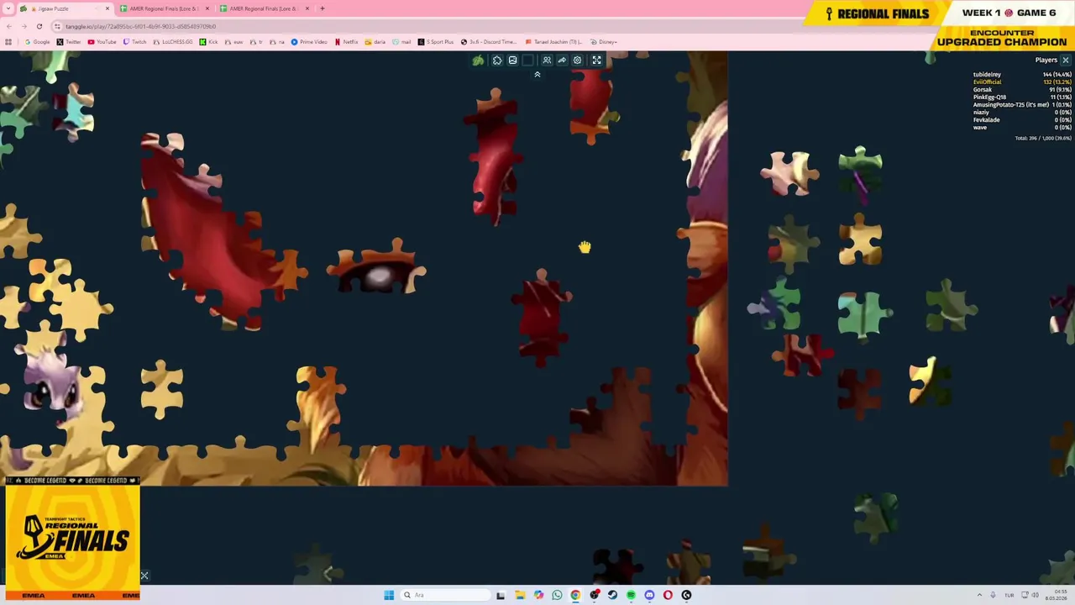The width and height of the screenshot is (1075, 605).
Task: Enter fullscreen mode in puzzle toolbar
Action: coord(596,60)
